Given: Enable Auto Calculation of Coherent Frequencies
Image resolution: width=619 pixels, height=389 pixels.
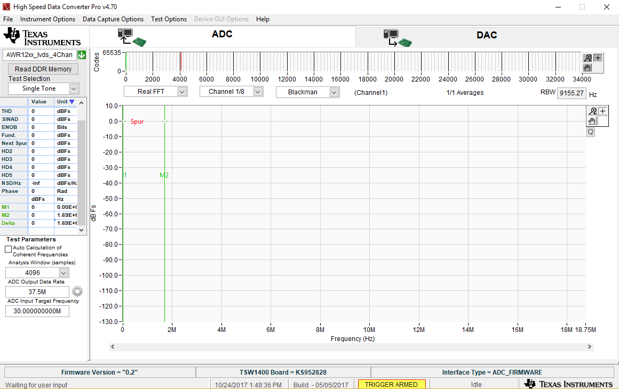Looking at the screenshot, I should [9, 249].
